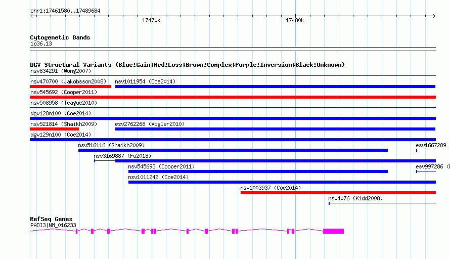Click the blue bar of nsv3169887
This screenshot has width=450, height=259.
coord(276,161)
